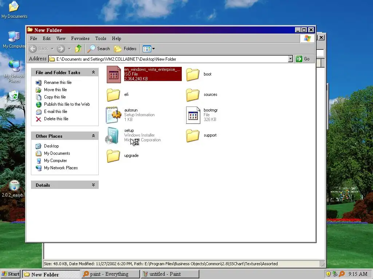
Task: Go to My Documents in Other Places
Action: click(57, 154)
